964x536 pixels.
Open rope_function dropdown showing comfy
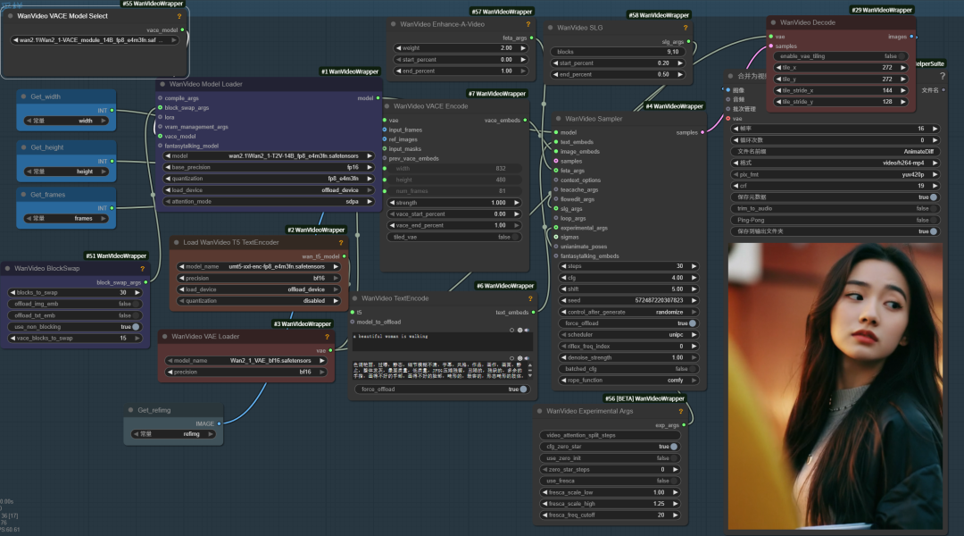pyautogui.click(x=628, y=381)
